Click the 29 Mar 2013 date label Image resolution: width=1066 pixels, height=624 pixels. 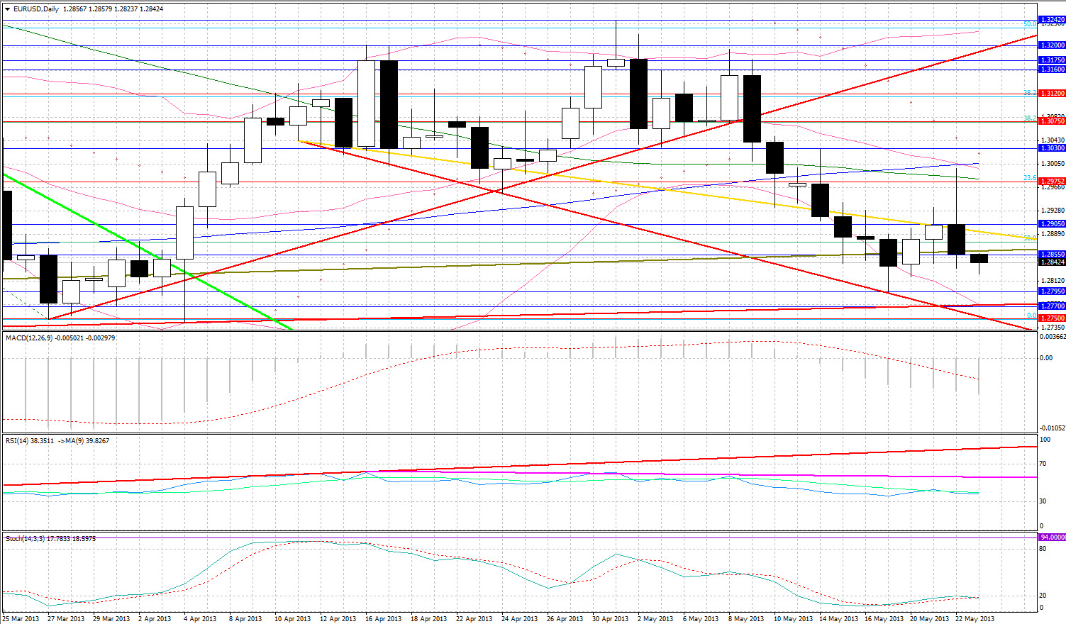[111, 618]
